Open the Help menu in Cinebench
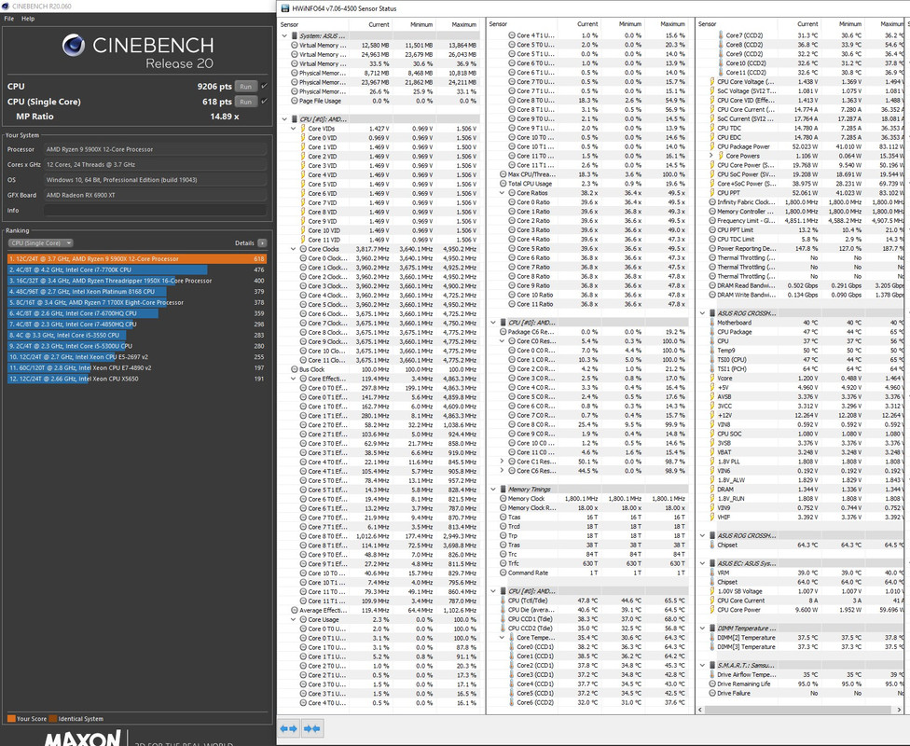This screenshot has width=910, height=746. [28, 19]
